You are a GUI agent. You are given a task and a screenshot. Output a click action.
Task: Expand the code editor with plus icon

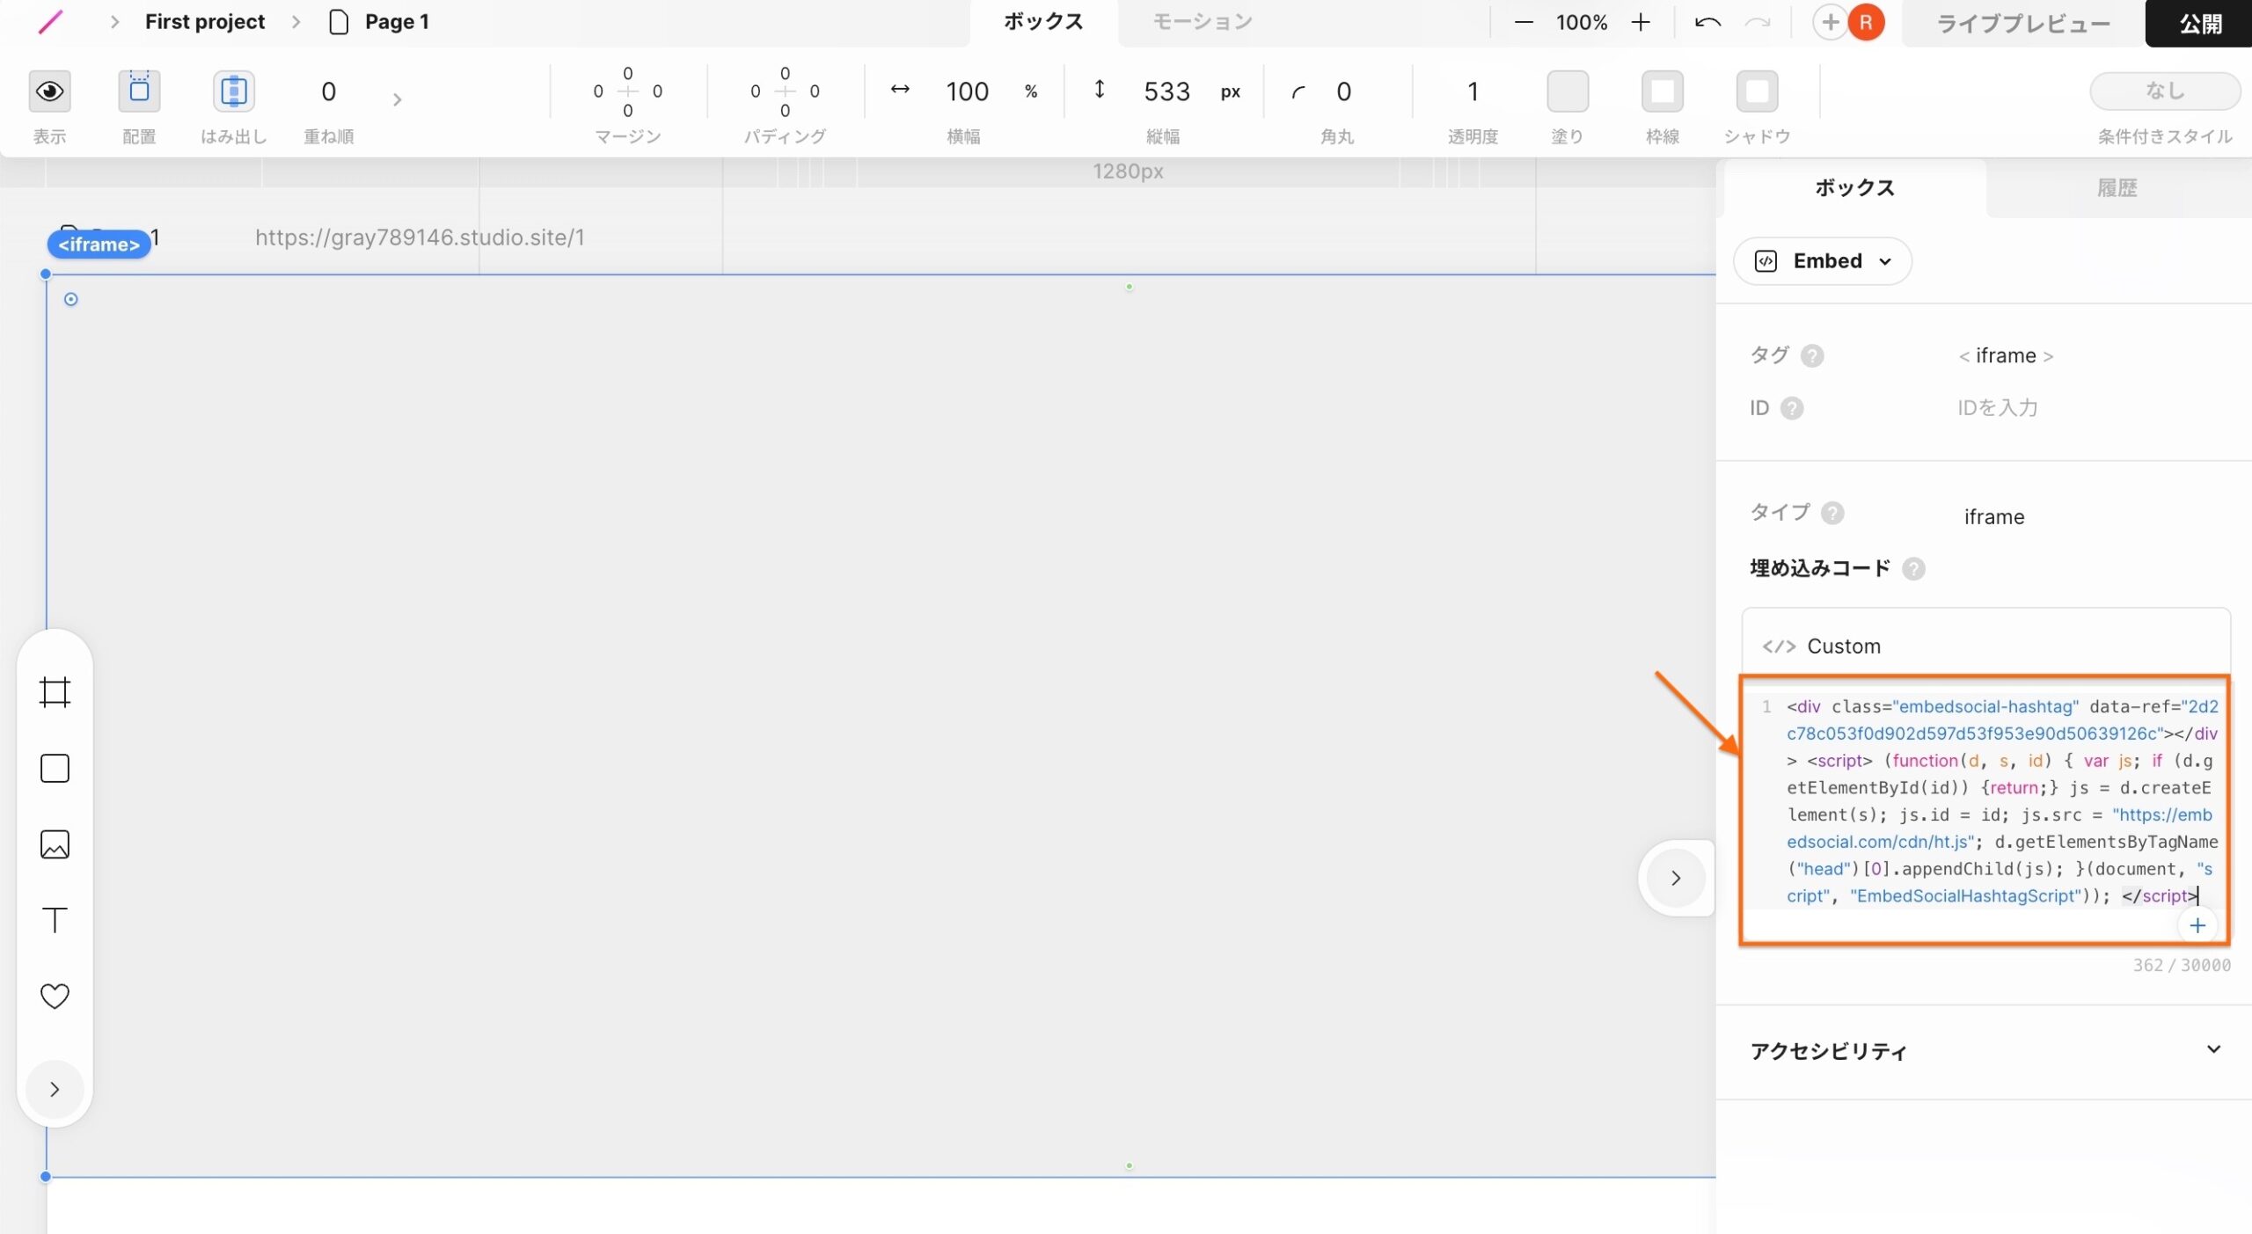coord(2197,925)
